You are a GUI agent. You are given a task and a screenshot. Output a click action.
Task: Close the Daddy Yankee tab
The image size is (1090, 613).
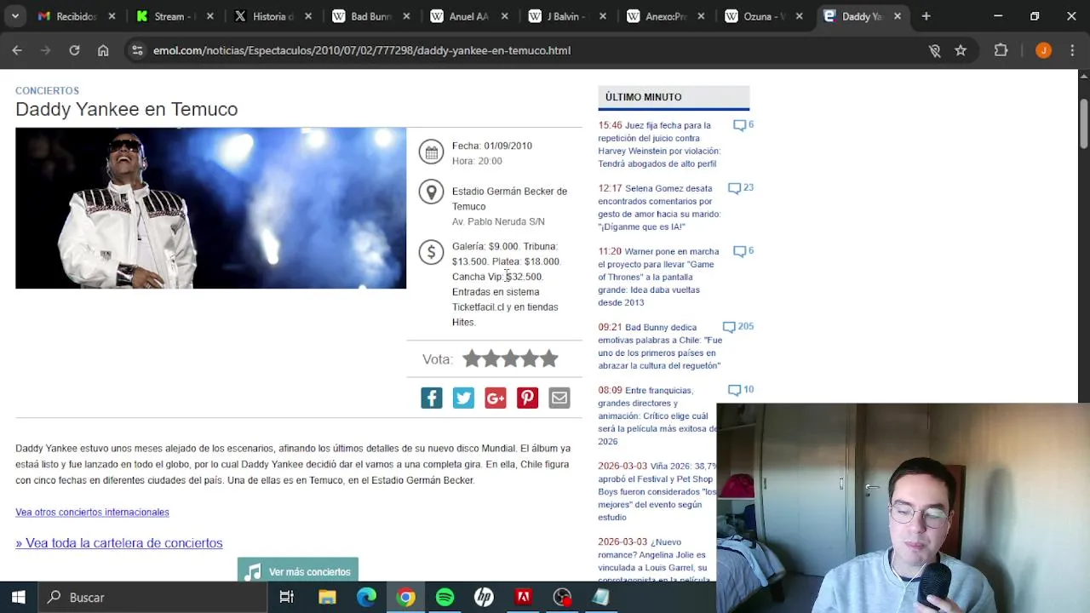(x=897, y=16)
